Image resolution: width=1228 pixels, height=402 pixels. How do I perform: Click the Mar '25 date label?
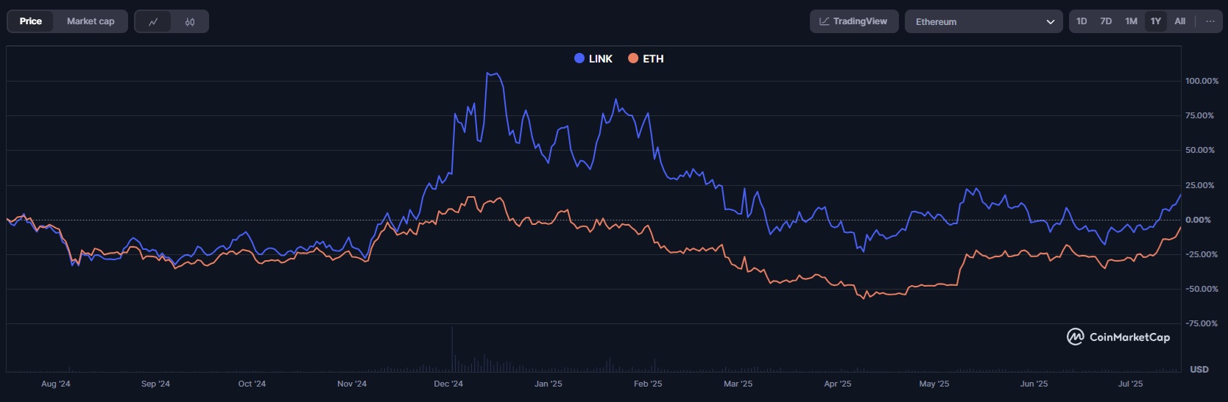(x=738, y=384)
